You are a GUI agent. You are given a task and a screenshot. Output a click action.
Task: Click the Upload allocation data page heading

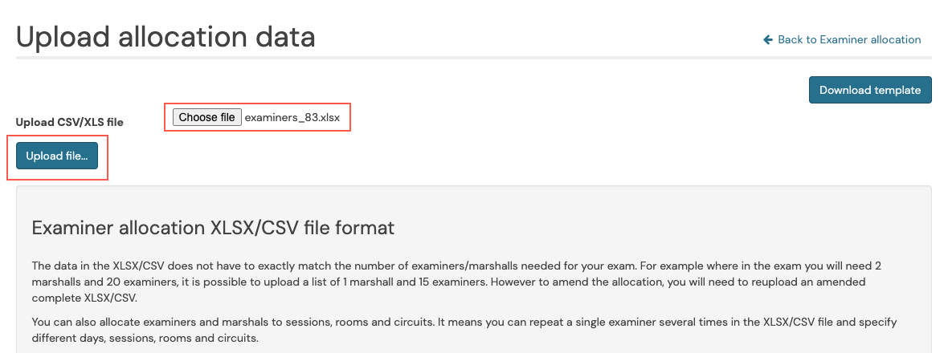(166, 37)
